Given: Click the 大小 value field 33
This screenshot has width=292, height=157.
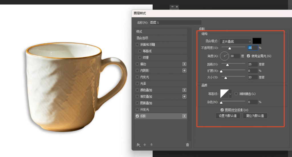Looking at the screenshot, I should pos(253,77).
